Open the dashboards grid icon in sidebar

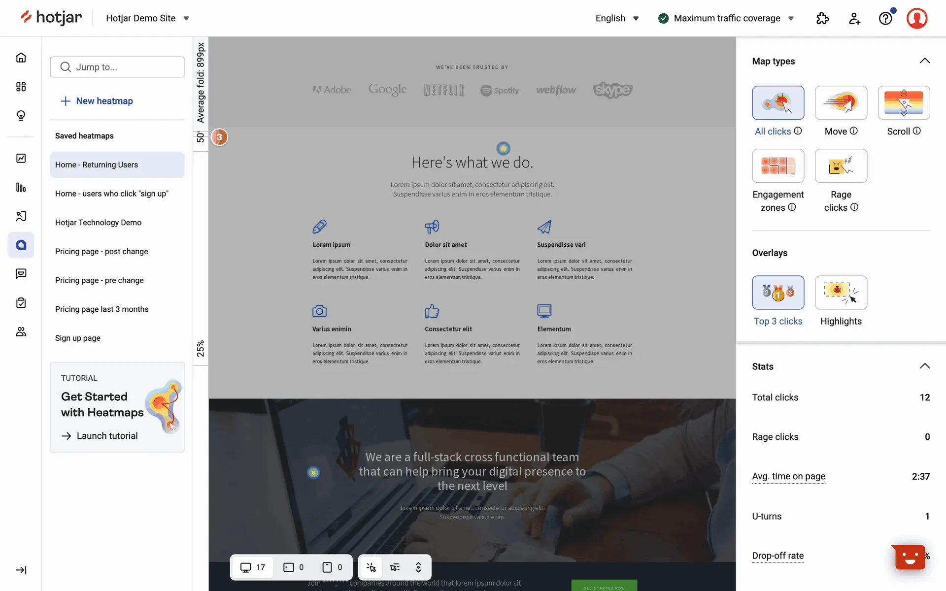21,87
